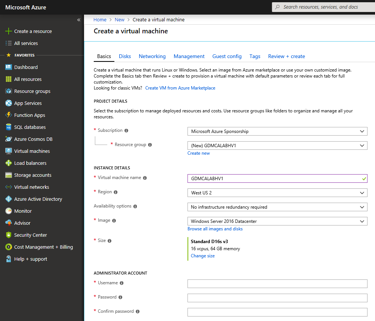Click the New breadcrumb link
The width and height of the screenshot is (375, 321).
[x=120, y=19]
